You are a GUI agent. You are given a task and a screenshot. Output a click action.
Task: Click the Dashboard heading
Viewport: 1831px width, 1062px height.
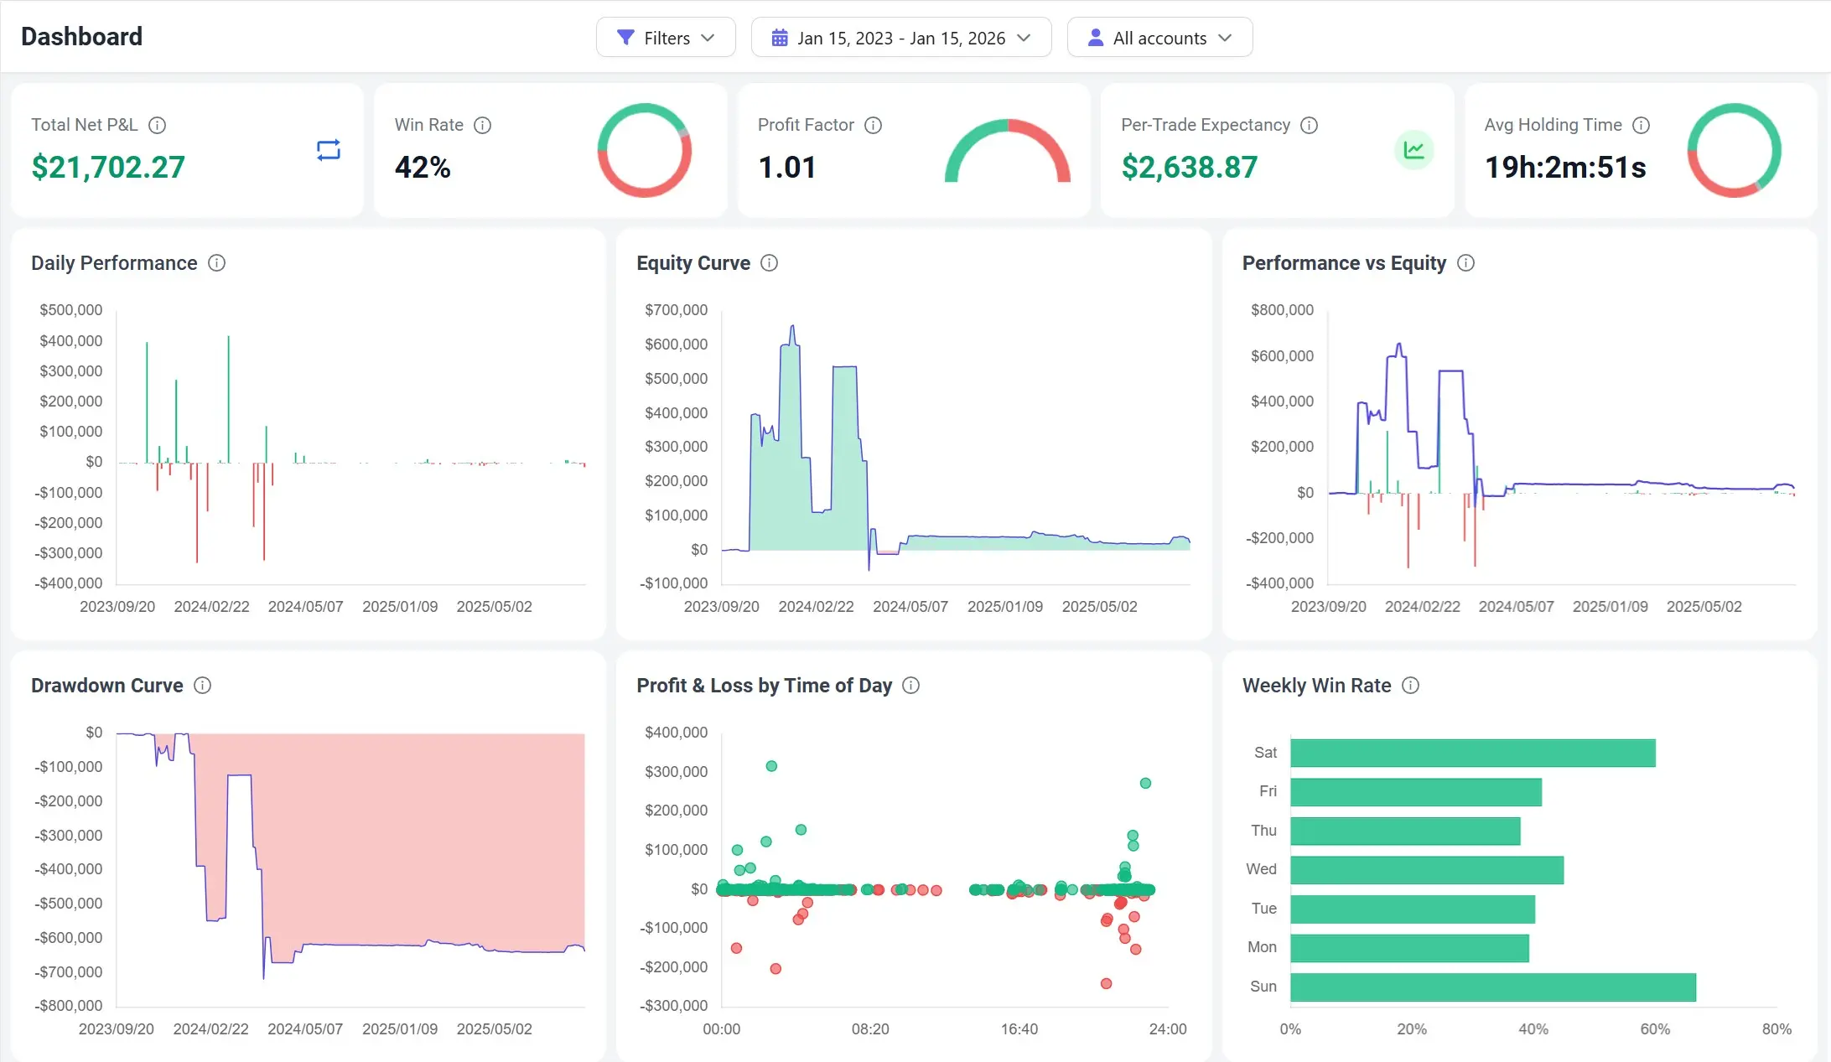[x=81, y=36]
